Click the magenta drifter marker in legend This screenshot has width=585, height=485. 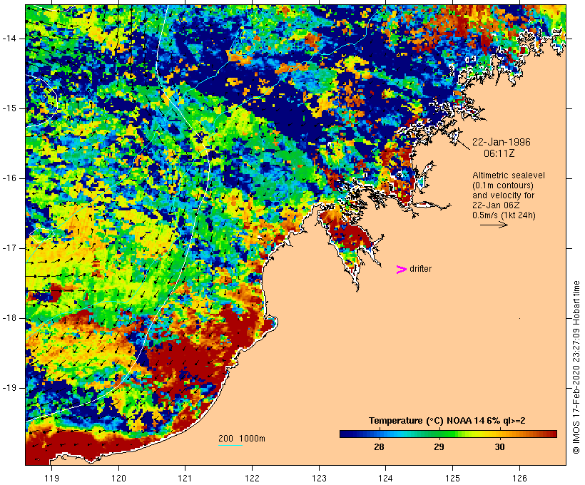point(402,270)
